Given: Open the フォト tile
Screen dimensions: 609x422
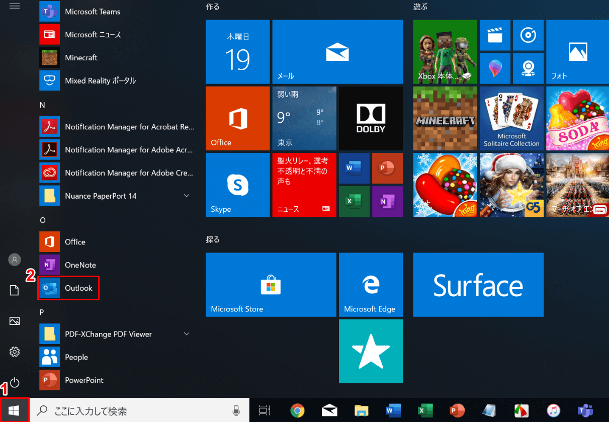Looking at the screenshot, I should tap(577, 52).
